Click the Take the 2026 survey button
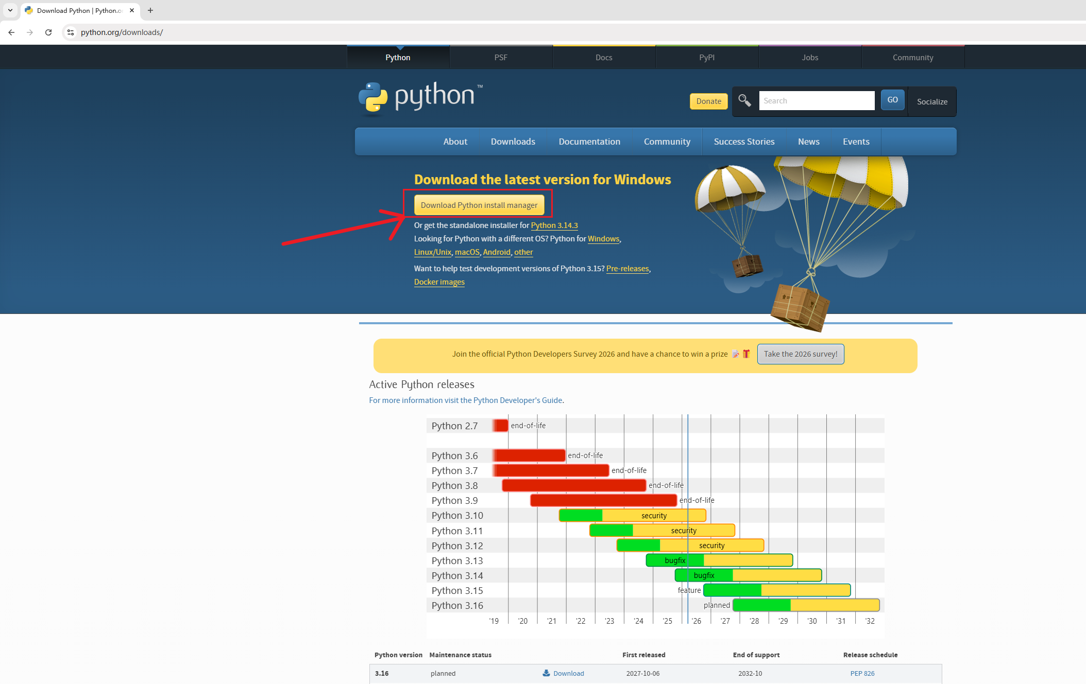 [x=800, y=354]
